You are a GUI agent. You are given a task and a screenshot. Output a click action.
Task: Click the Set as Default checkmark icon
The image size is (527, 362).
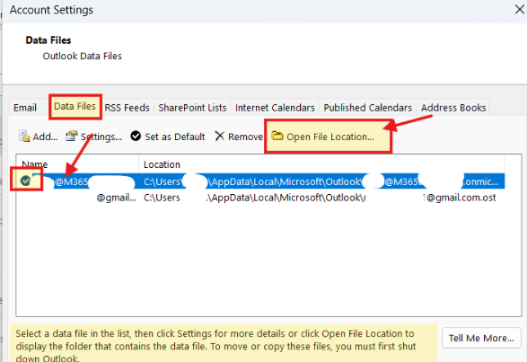pos(136,136)
